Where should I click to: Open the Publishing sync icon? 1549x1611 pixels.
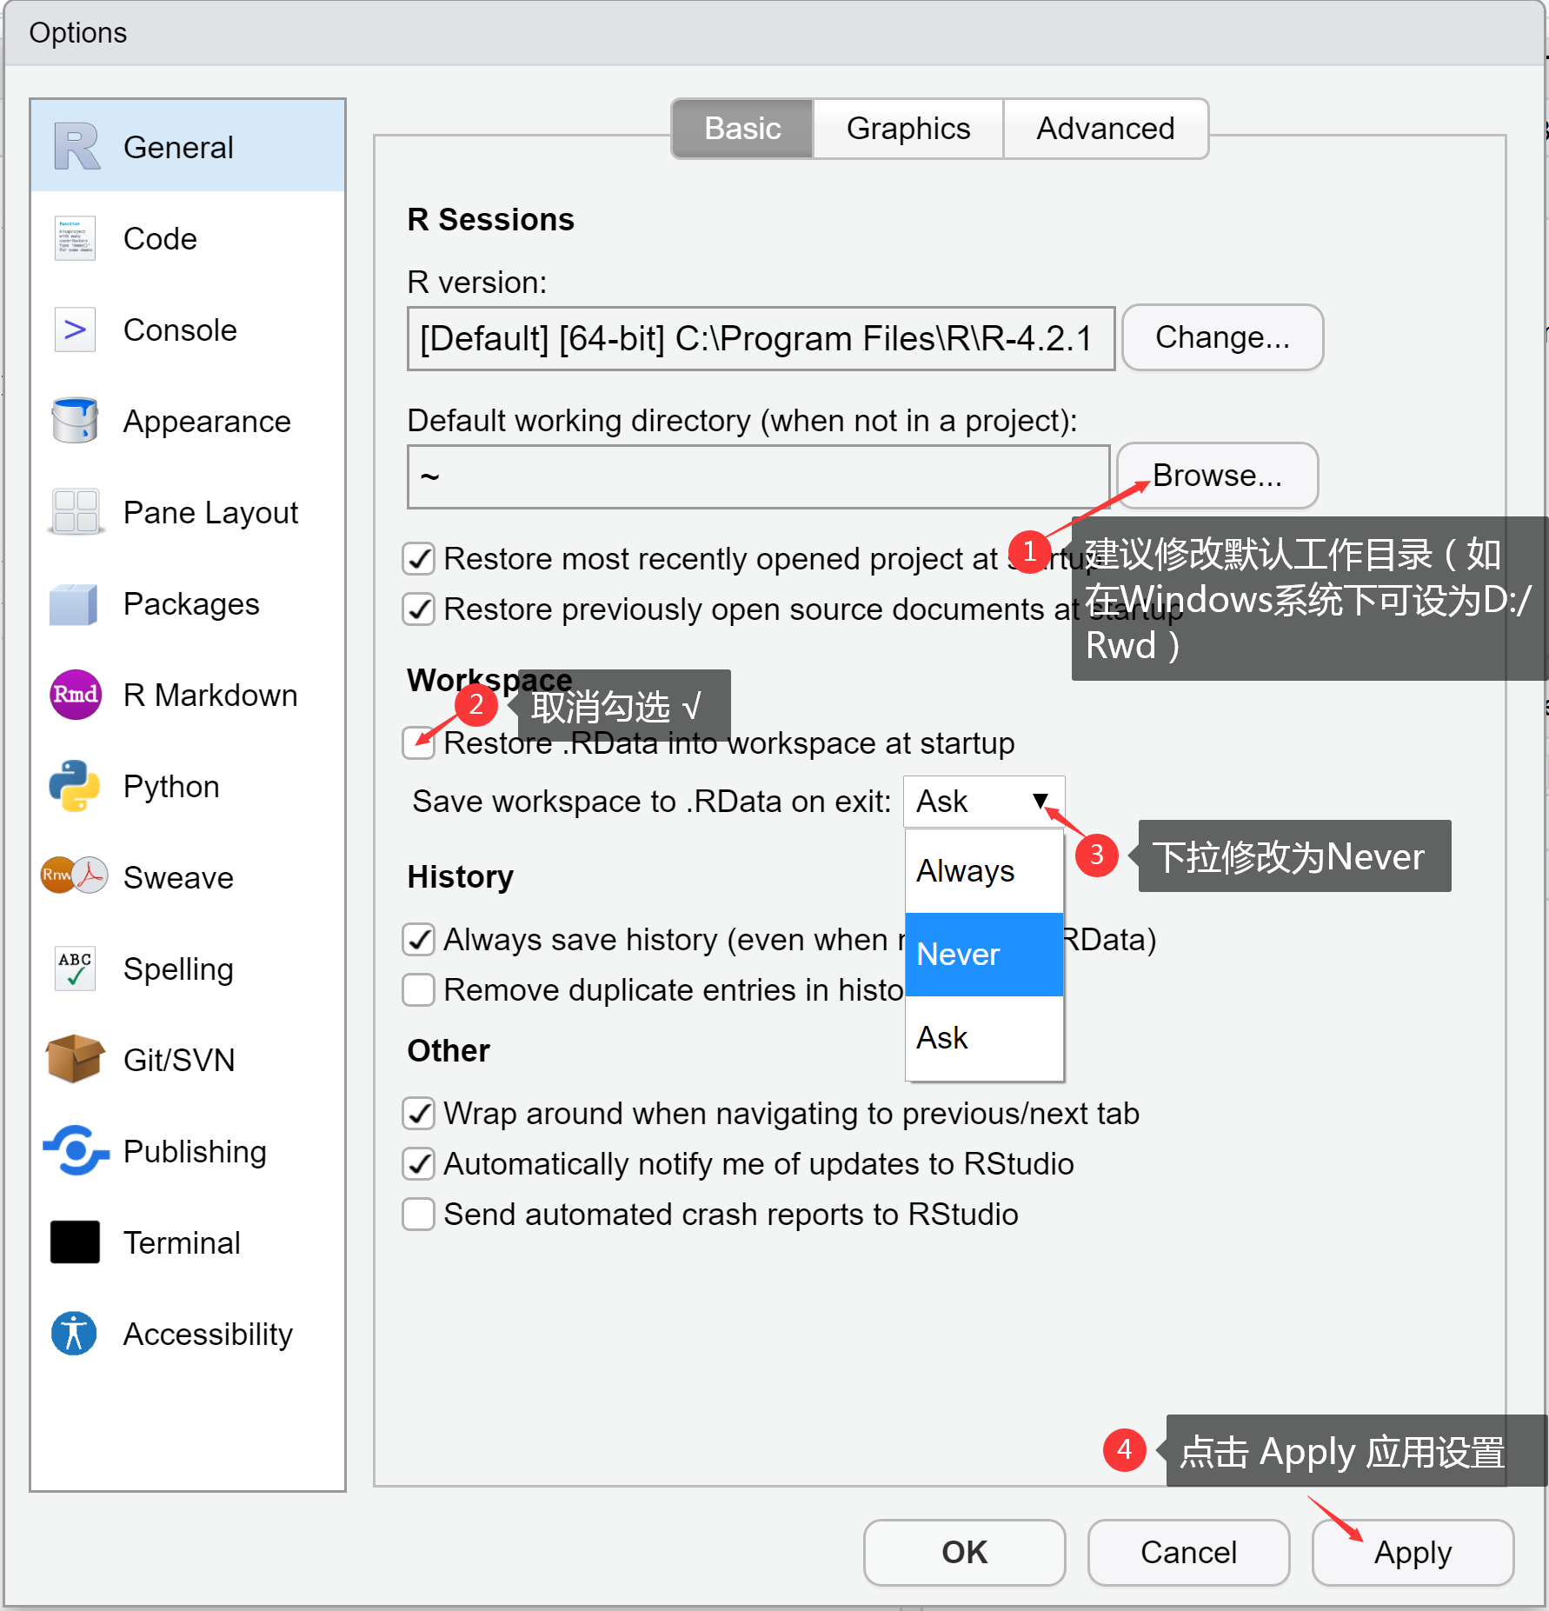(76, 1150)
